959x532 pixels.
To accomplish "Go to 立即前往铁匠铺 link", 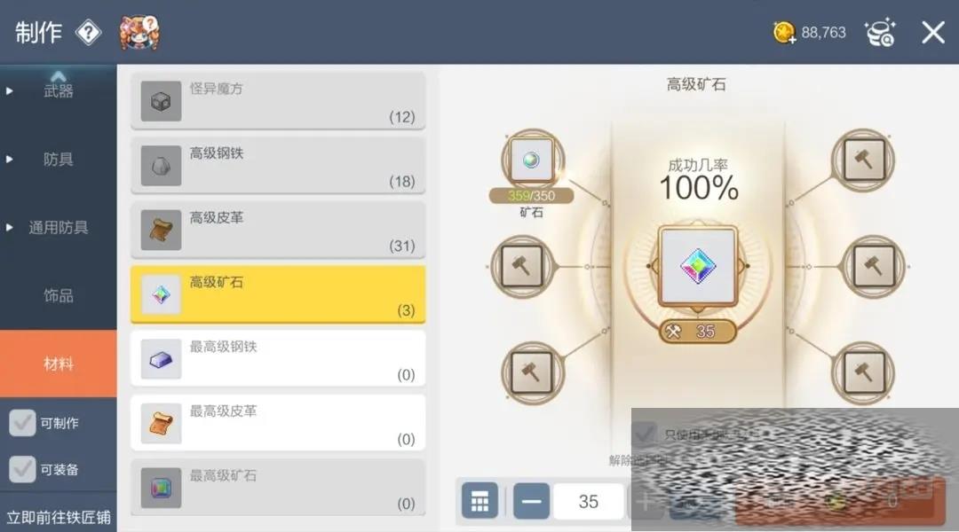I will coord(59,517).
